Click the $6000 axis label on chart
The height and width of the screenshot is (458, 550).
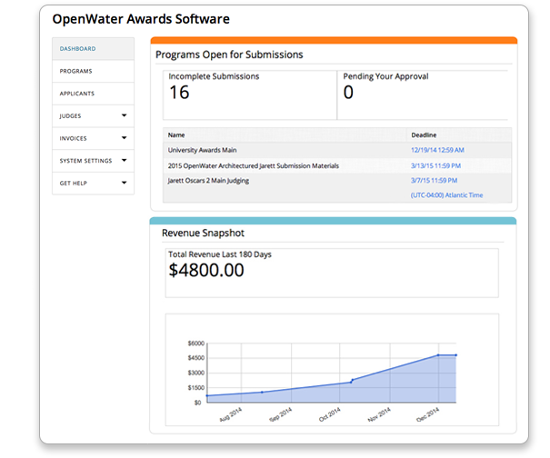coord(196,343)
